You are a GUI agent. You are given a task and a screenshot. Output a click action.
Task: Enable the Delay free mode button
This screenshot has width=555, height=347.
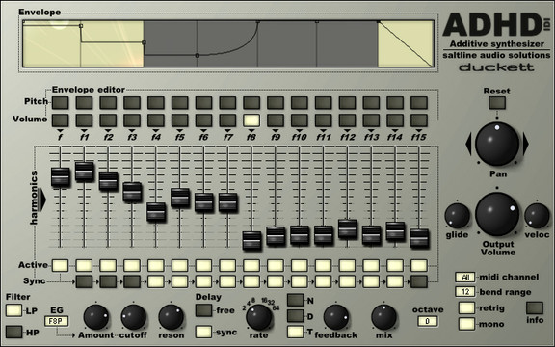click(x=204, y=310)
